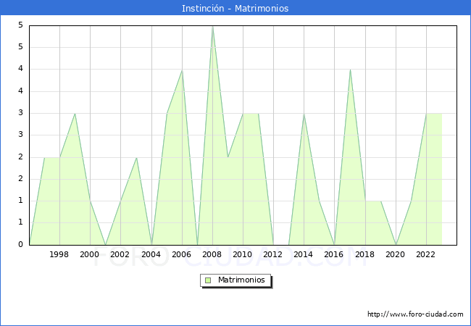Click the 0 value on the y-axis

20,244
